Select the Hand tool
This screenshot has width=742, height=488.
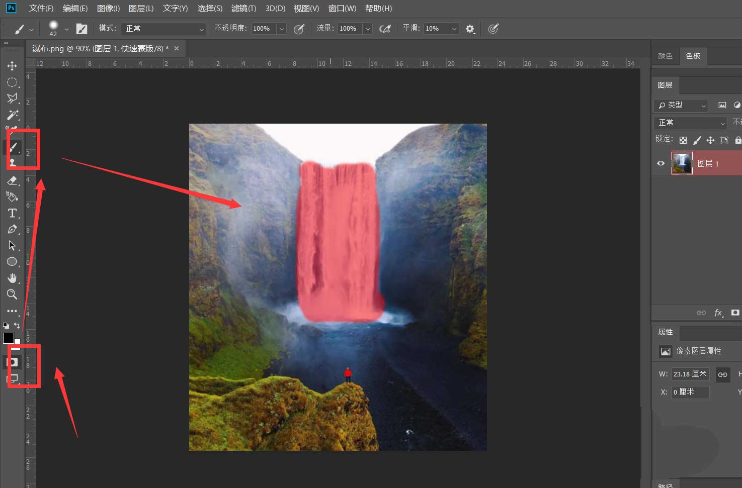12,278
